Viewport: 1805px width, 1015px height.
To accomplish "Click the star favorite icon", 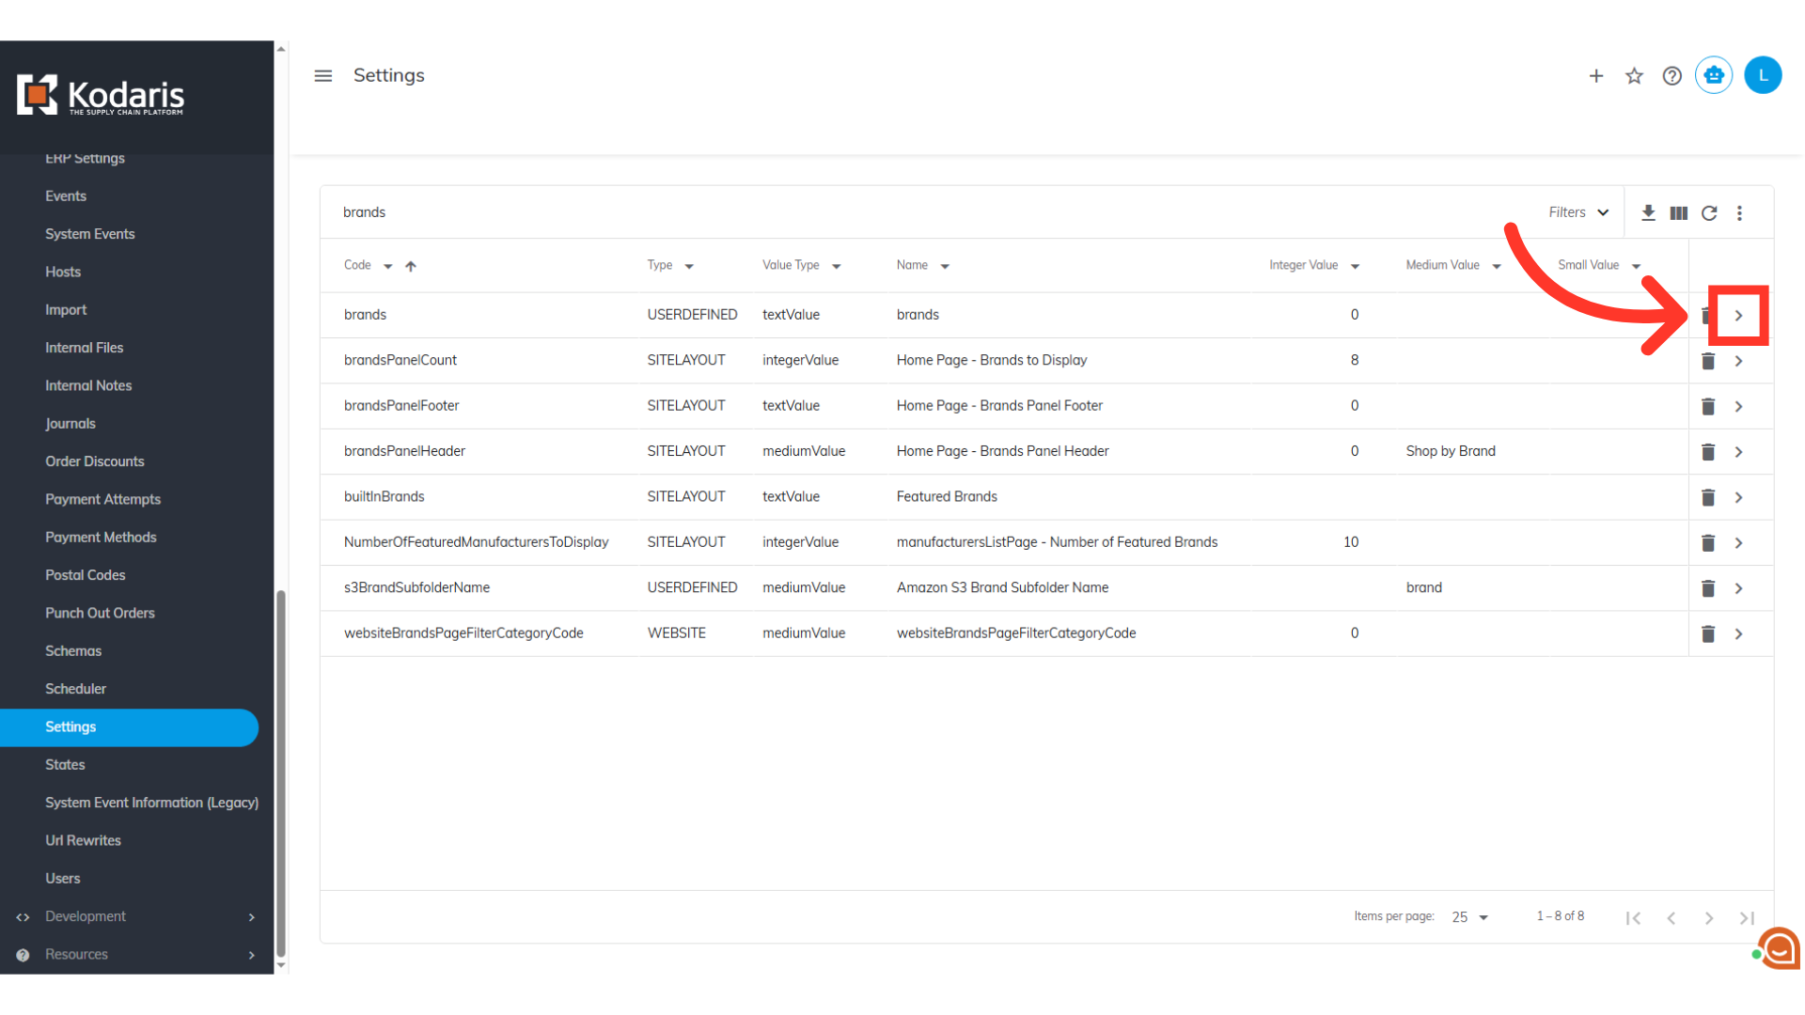I will 1634,76.
